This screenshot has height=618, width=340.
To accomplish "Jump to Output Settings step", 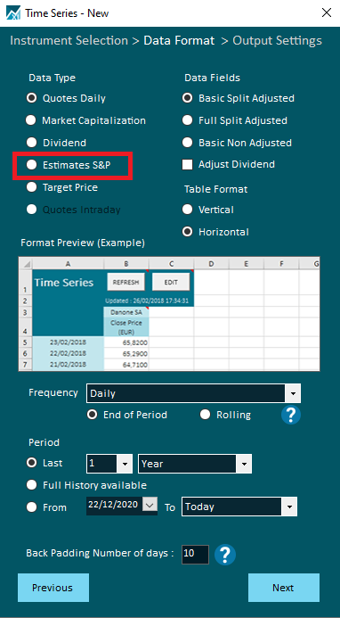I will [x=278, y=41].
